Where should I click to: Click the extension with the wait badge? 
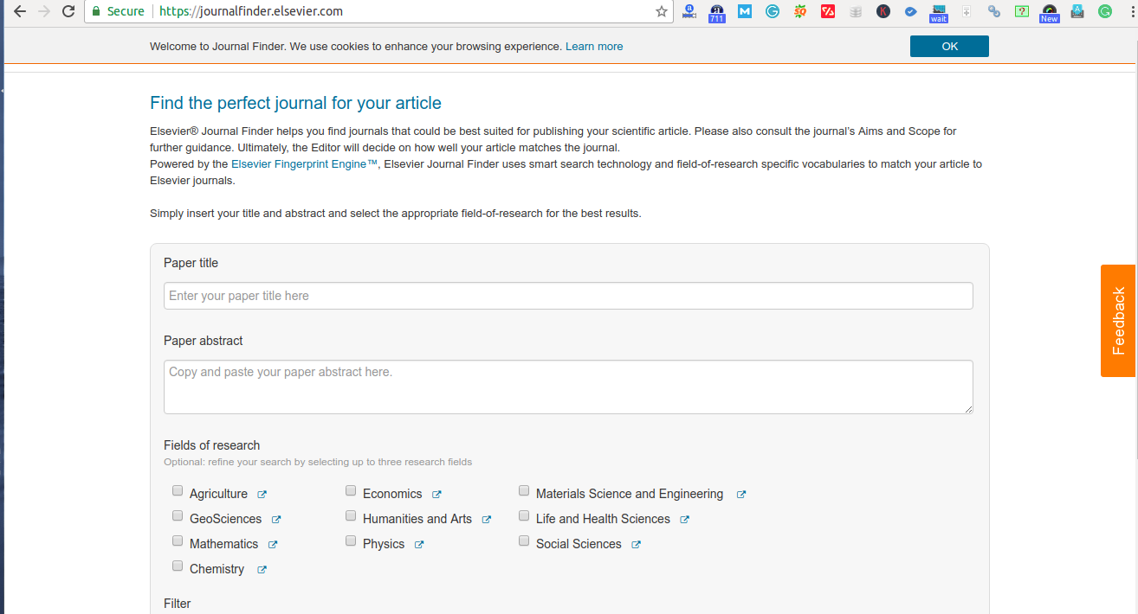[939, 12]
